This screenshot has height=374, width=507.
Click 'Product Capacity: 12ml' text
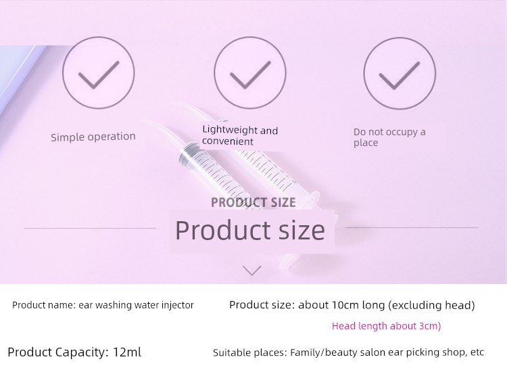point(74,352)
